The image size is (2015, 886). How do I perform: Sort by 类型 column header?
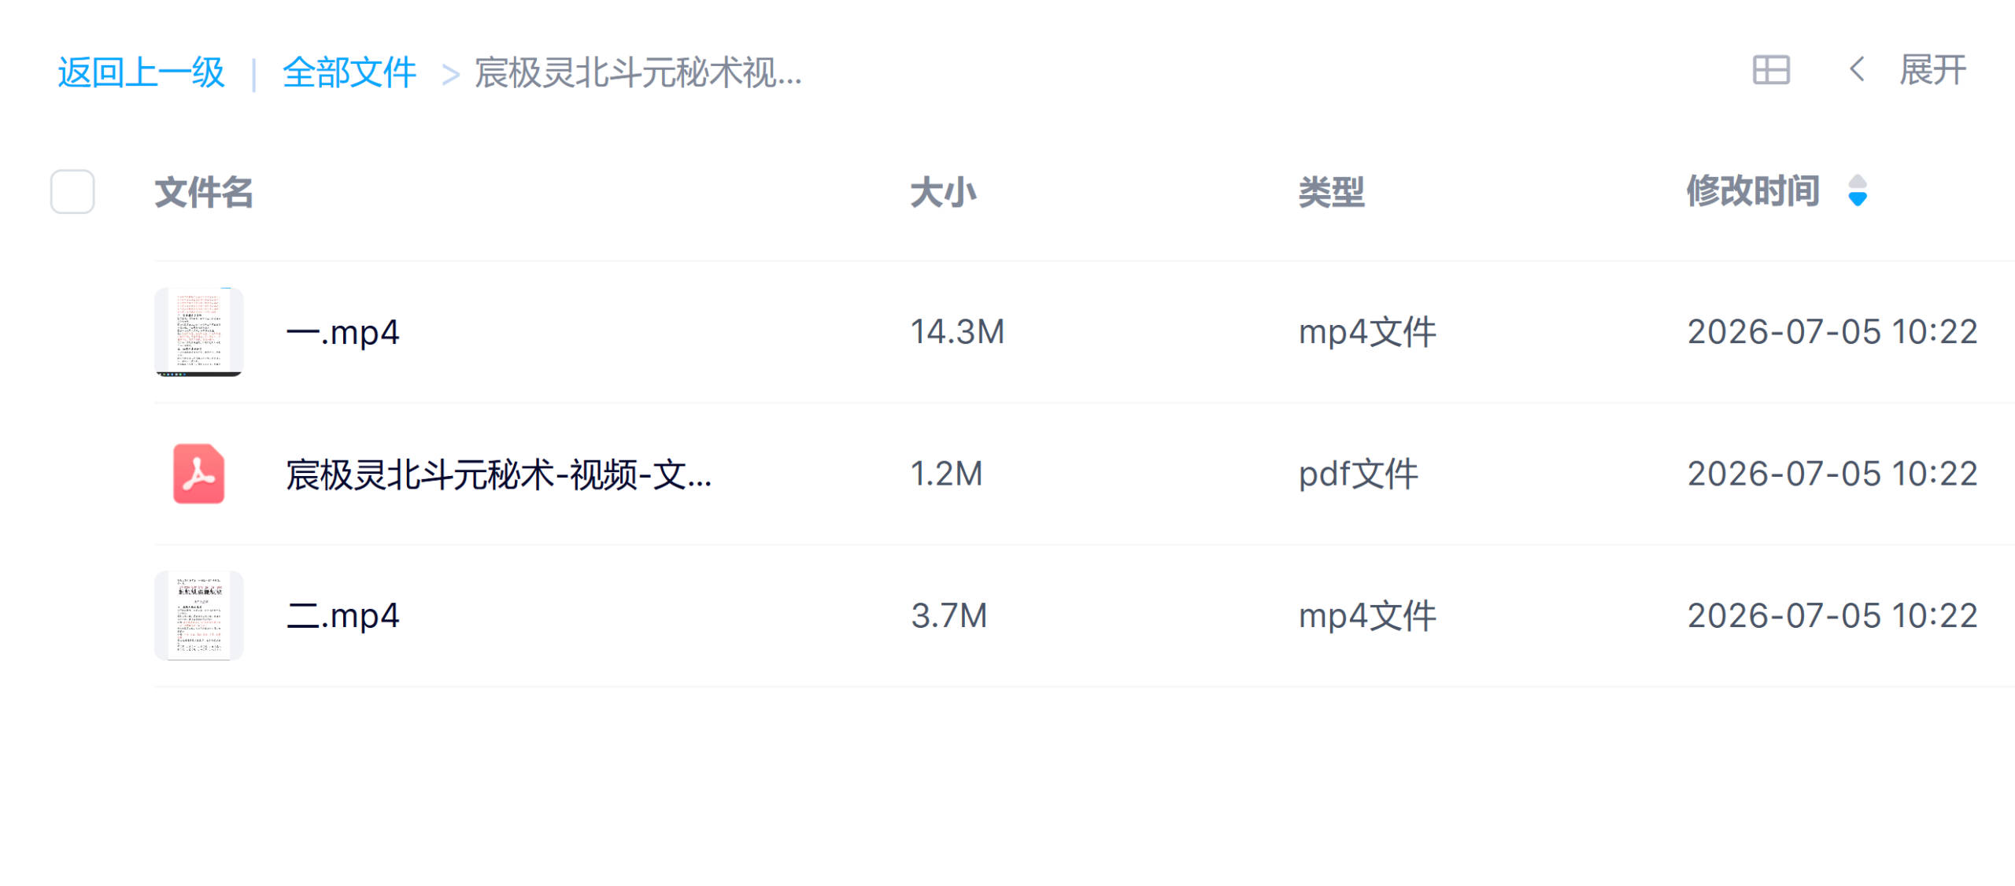(1331, 193)
